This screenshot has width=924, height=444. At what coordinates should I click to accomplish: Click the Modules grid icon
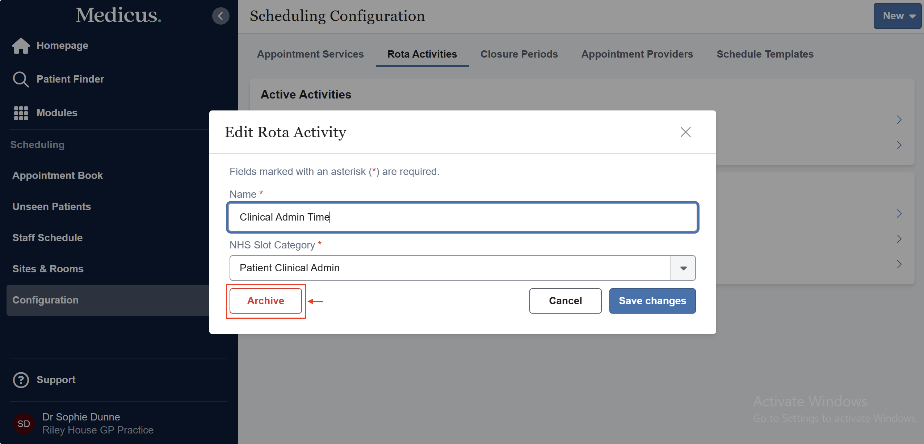coord(21,113)
